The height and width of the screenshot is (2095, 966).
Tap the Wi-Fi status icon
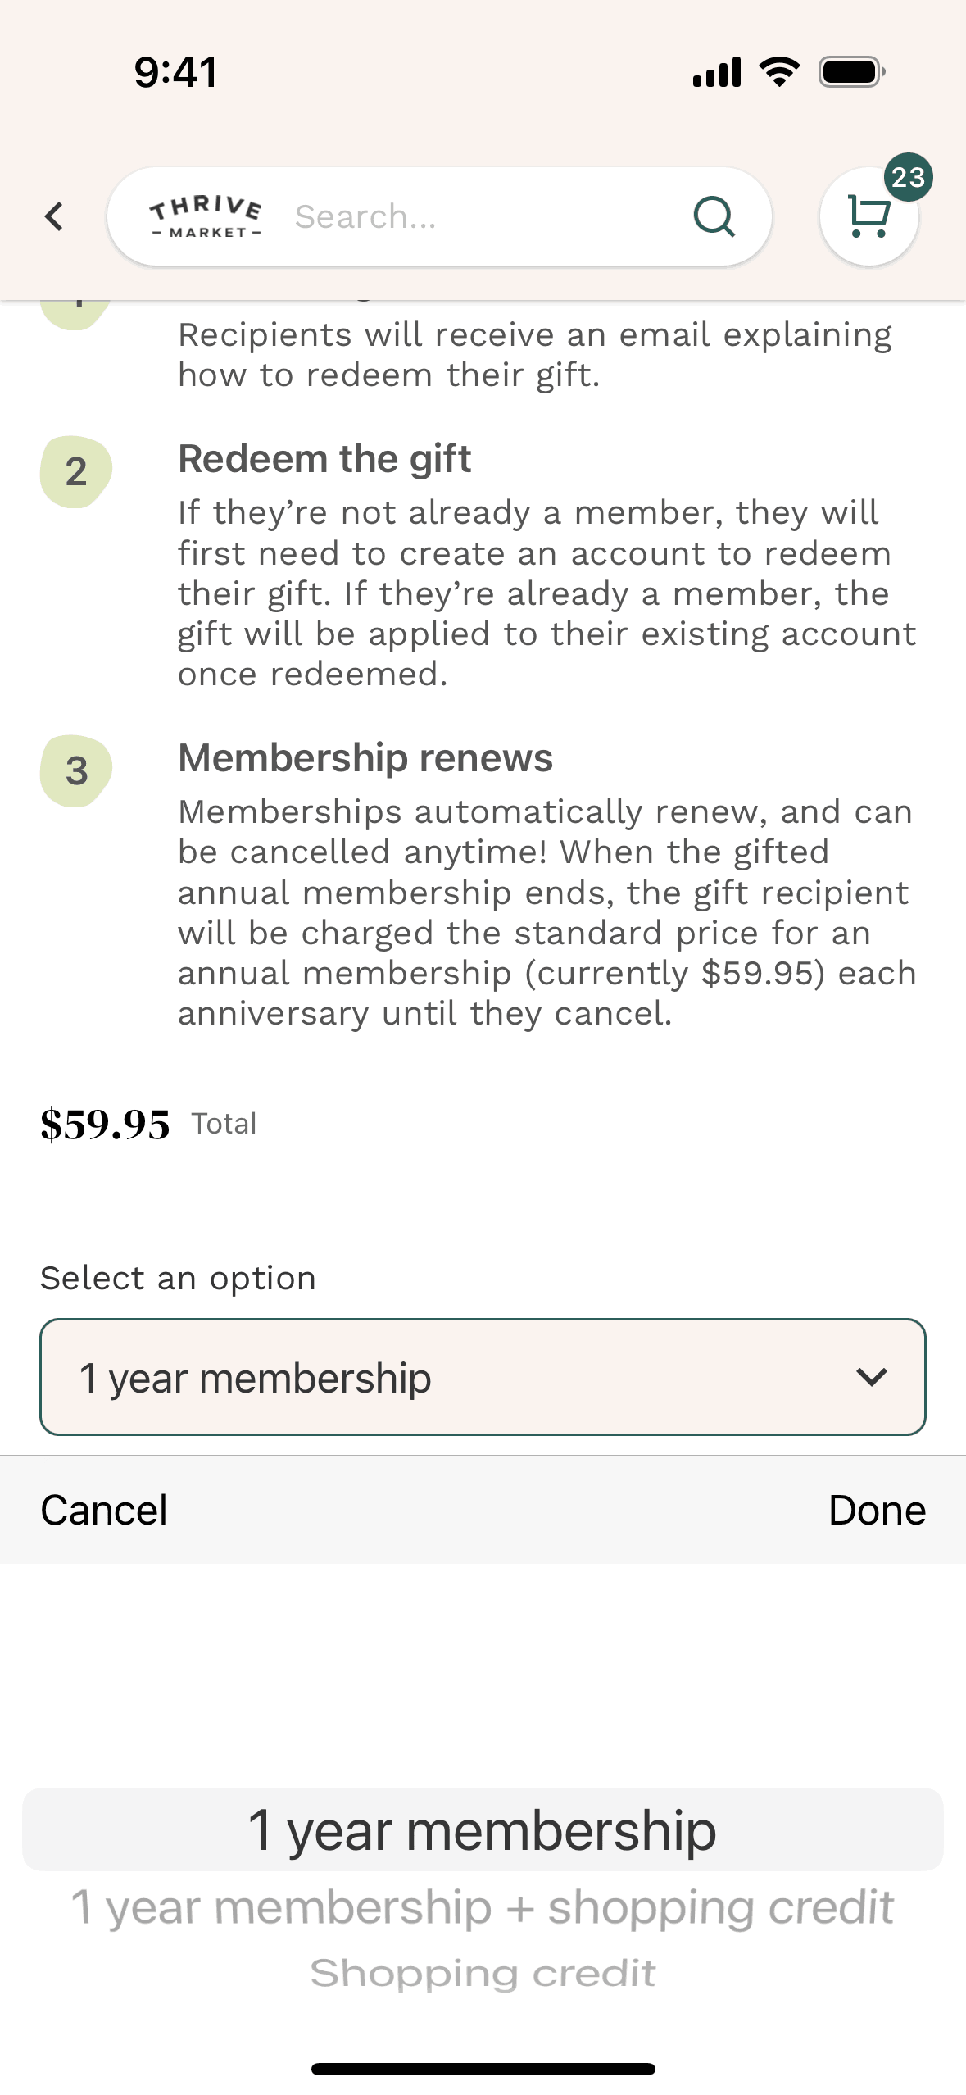(779, 72)
